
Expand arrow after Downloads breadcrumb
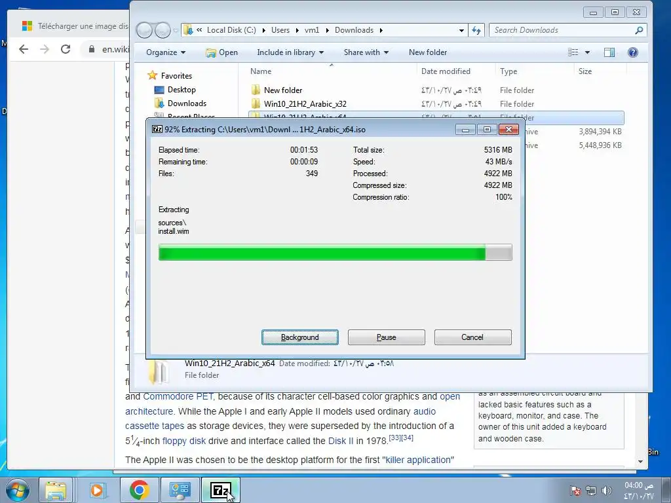point(381,30)
